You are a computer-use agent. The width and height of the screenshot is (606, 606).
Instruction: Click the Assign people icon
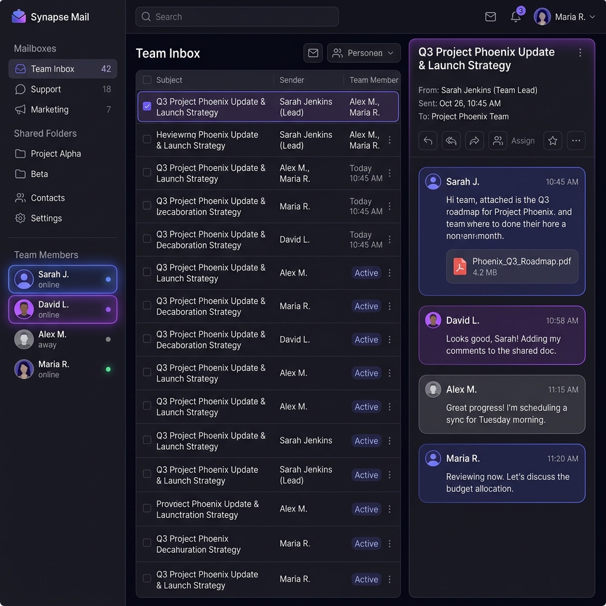click(498, 141)
